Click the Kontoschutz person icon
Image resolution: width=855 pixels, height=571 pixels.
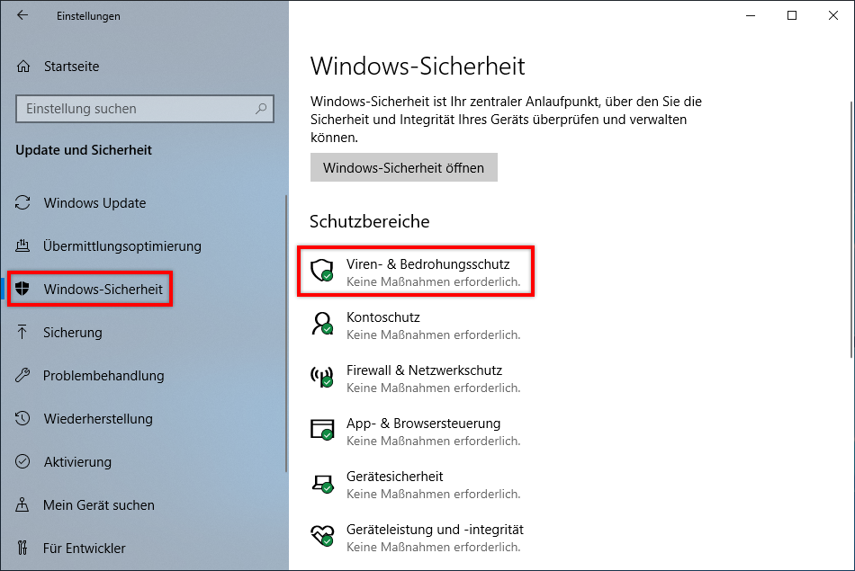coord(321,324)
